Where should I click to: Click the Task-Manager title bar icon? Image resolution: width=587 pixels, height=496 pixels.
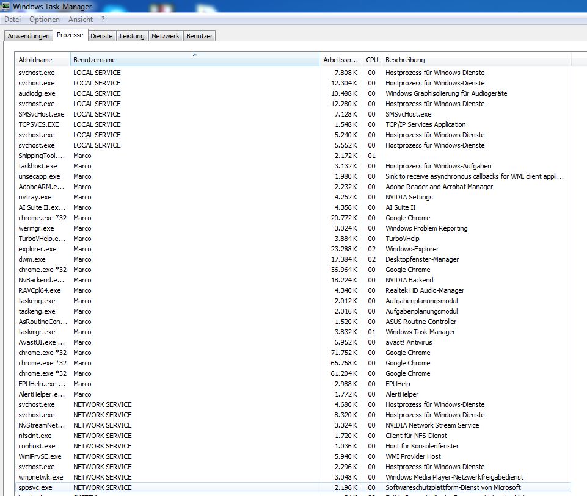pos(5,6)
